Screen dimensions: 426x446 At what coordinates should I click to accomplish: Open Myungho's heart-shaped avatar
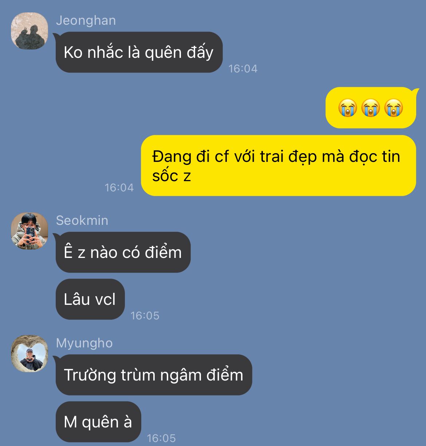click(29, 354)
